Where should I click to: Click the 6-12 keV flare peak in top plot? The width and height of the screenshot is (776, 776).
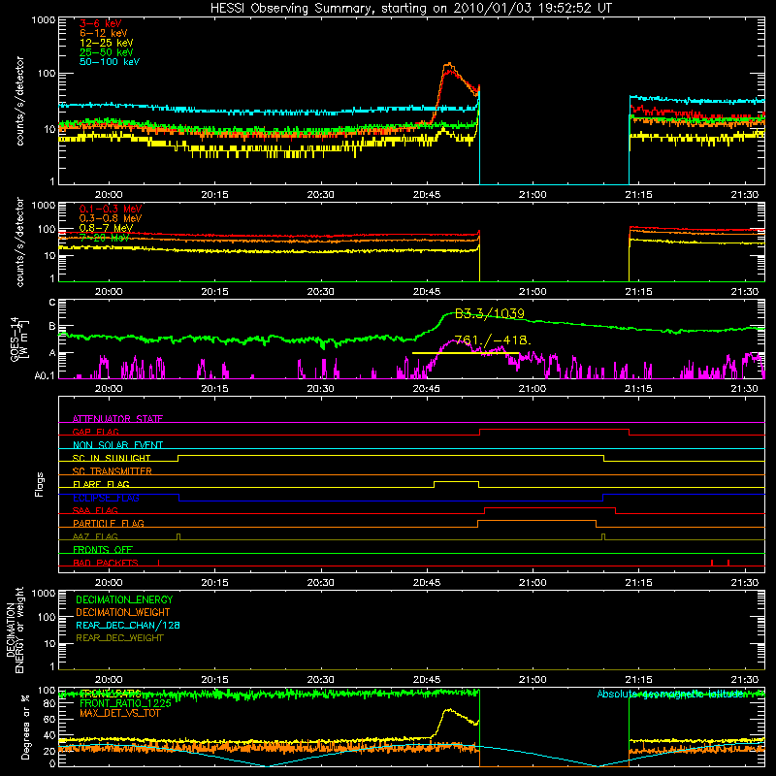click(449, 64)
